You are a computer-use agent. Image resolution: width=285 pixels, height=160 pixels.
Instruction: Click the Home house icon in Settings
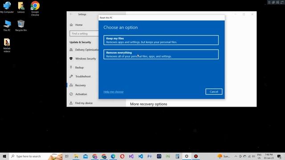click(71, 25)
